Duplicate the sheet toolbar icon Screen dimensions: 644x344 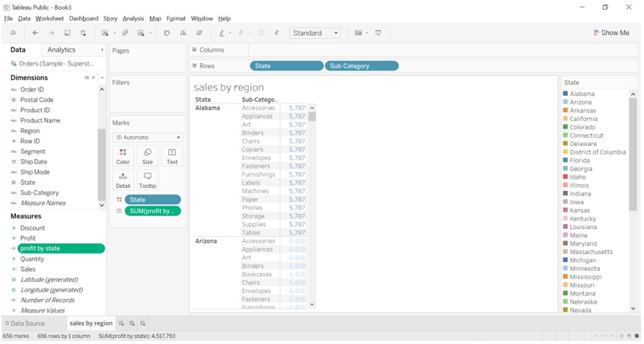pos(126,33)
